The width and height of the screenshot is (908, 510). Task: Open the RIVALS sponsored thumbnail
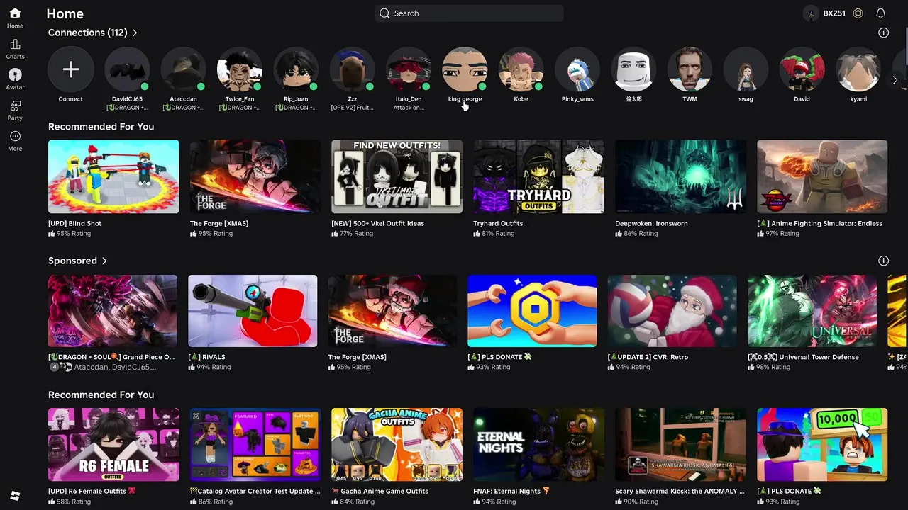coord(253,311)
